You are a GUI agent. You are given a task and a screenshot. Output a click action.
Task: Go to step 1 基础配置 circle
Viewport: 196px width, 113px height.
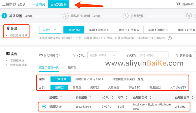coord(4,16)
